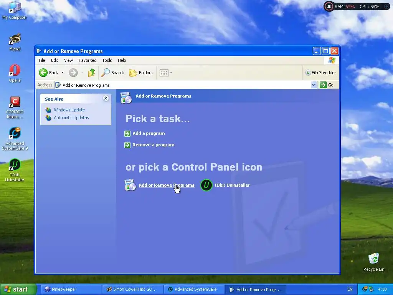Viewport: 393px width, 295px height.
Task: Open the Views toolbar icon
Action: 164,73
